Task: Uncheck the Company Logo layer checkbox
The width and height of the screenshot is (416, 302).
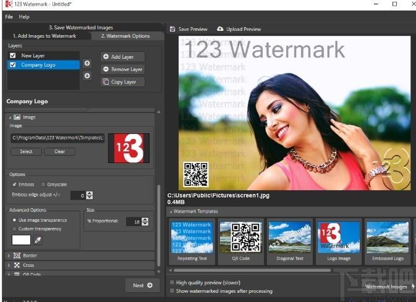Action: 12,65
